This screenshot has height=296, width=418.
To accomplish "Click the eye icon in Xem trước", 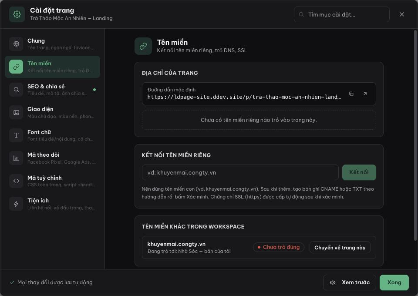I will click(333, 283).
